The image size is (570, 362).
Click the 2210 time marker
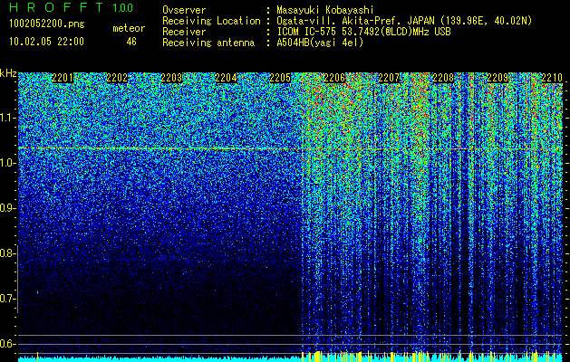(x=552, y=78)
